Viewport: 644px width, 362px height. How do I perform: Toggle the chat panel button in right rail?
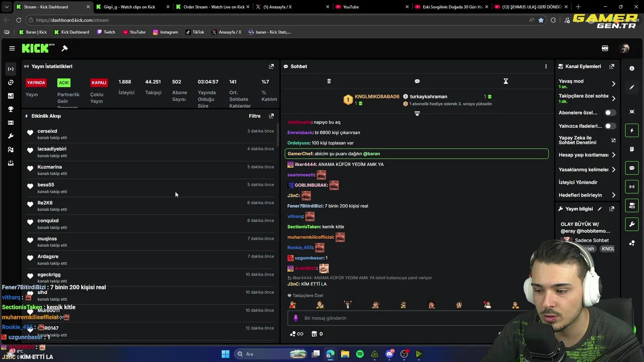[632, 168]
